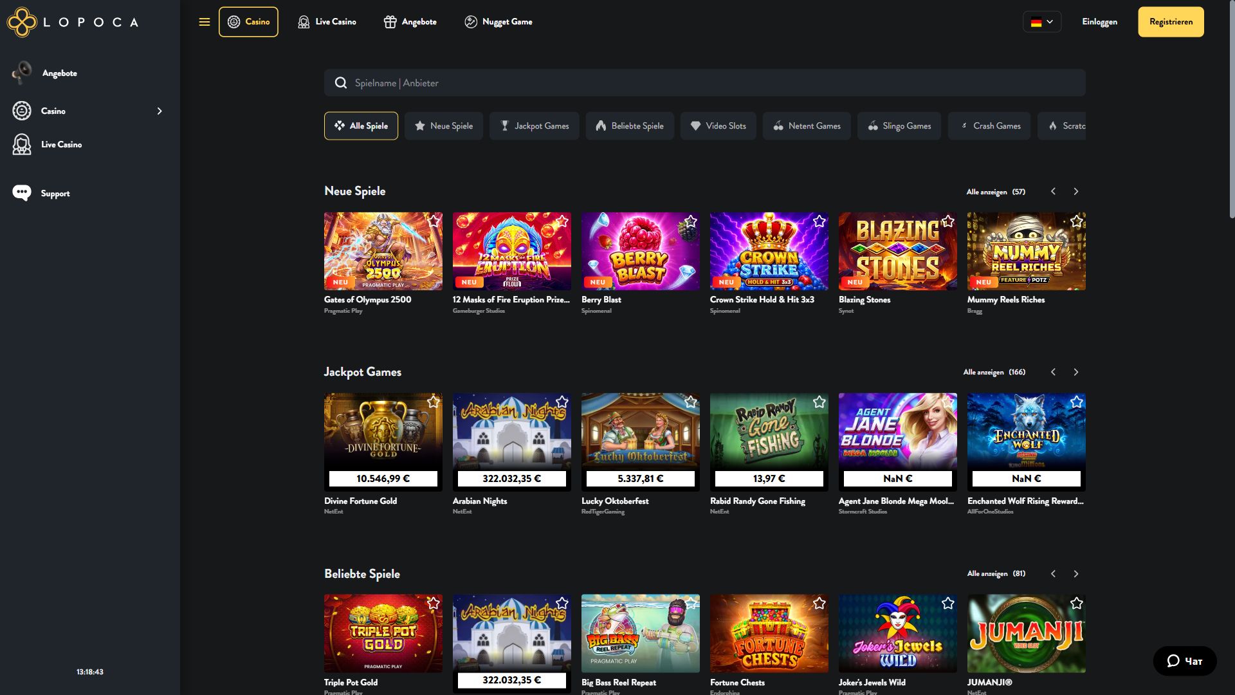Image resolution: width=1235 pixels, height=695 pixels.
Task: Open the hamburger menu icon
Action: tap(205, 22)
